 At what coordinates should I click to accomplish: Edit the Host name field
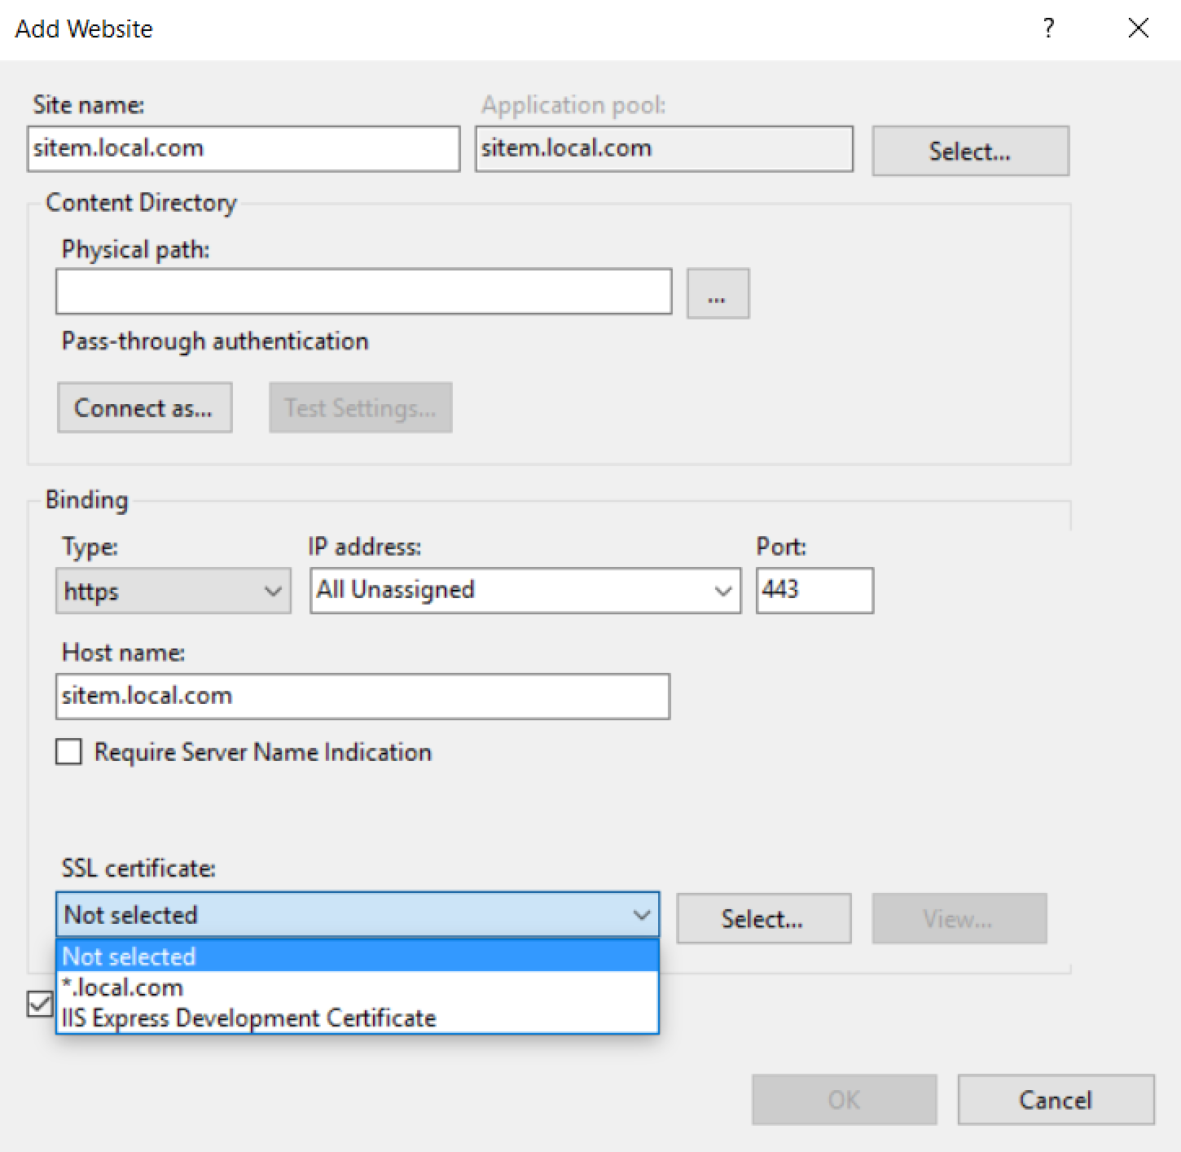[362, 697]
